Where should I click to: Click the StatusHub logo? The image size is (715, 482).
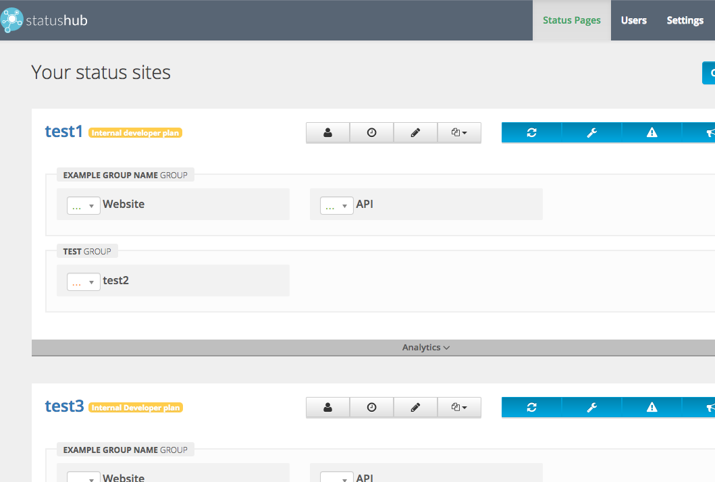tap(44, 20)
